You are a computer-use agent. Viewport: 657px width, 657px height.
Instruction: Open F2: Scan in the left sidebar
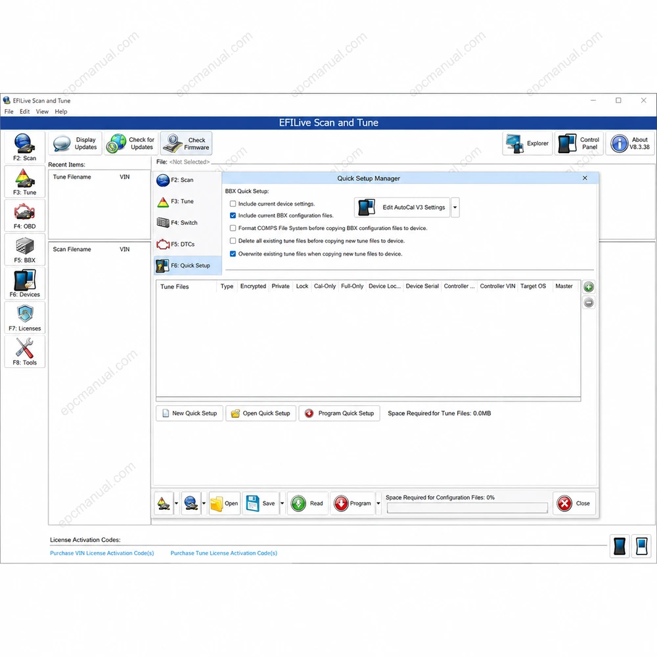24,147
